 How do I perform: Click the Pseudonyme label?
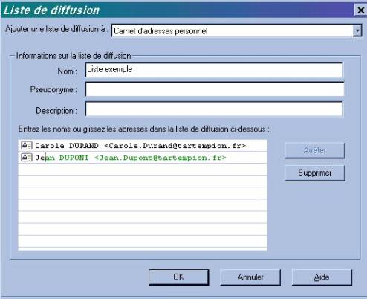tap(53, 89)
